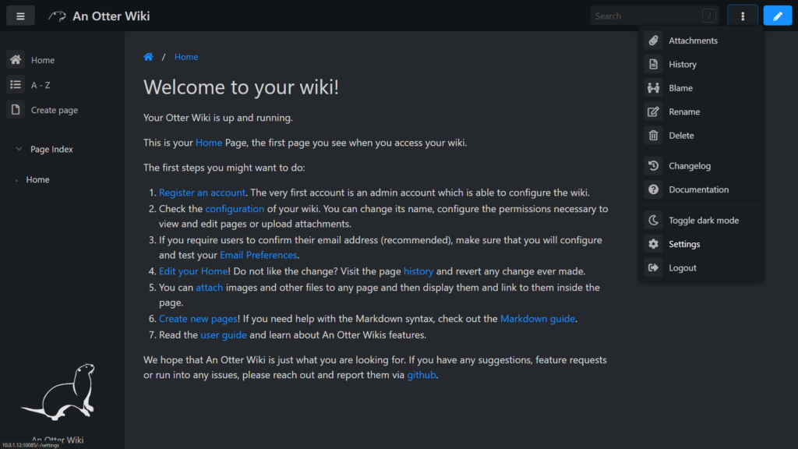Collapse the Page Index chevron
The image size is (798, 449).
coord(19,149)
